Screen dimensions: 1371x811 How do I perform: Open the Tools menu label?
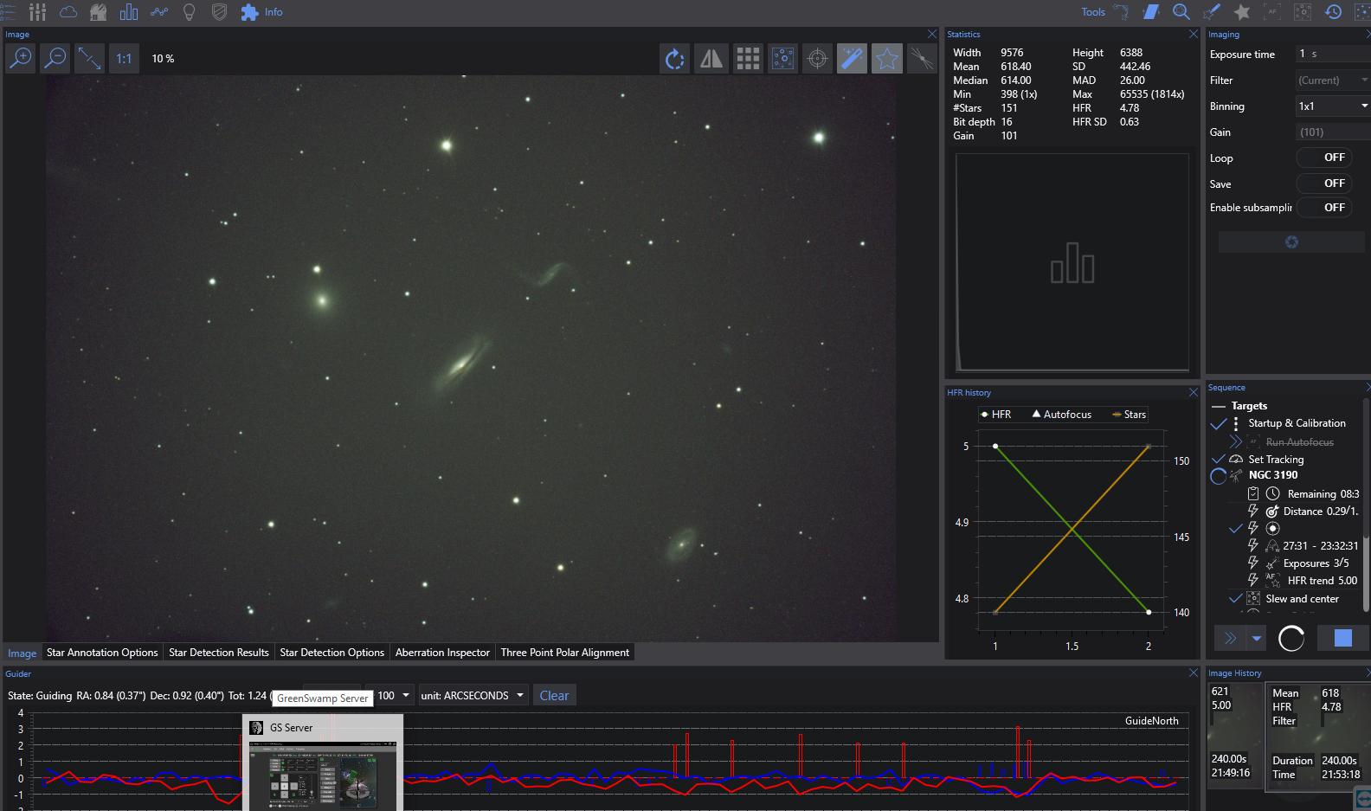click(1093, 12)
